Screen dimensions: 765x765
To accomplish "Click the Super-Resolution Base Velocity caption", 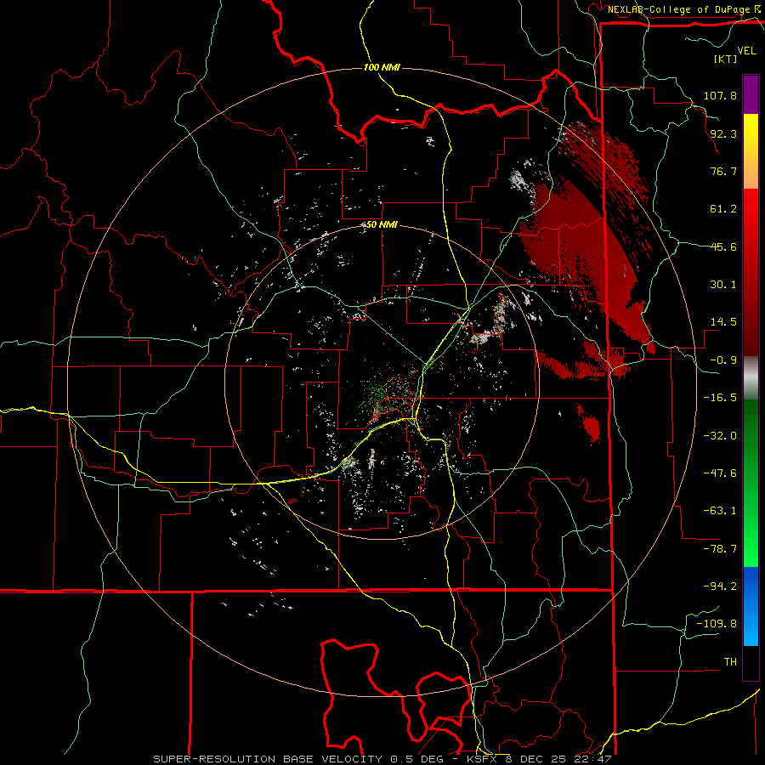I will click(382, 759).
